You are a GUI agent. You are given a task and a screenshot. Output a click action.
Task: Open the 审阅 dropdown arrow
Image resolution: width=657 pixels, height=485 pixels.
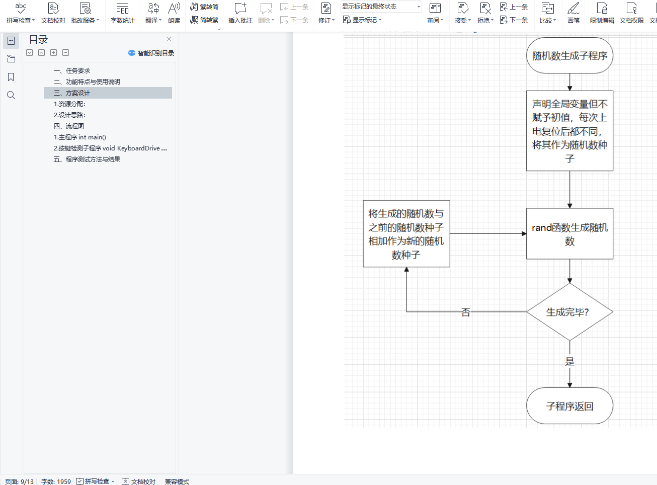442,21
